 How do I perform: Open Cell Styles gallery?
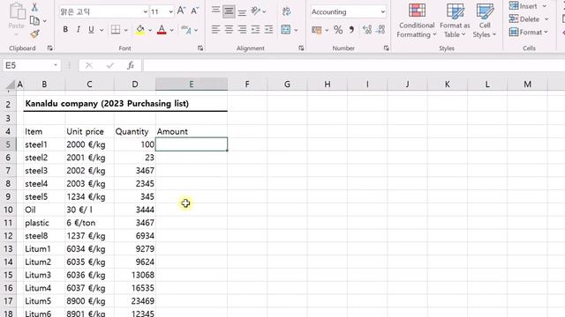pos(485,20)
